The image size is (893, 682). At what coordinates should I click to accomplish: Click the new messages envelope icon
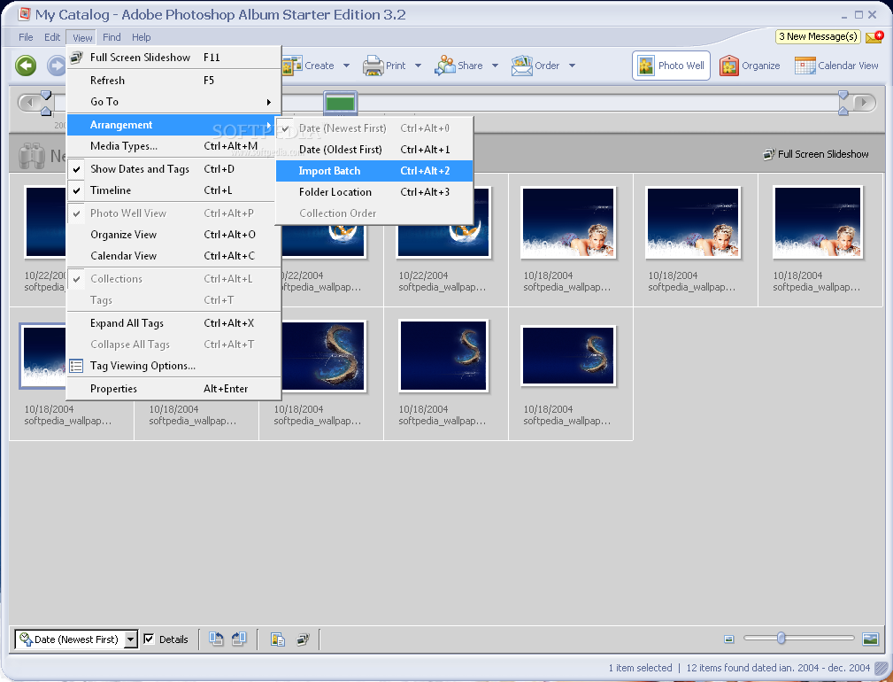874,37
